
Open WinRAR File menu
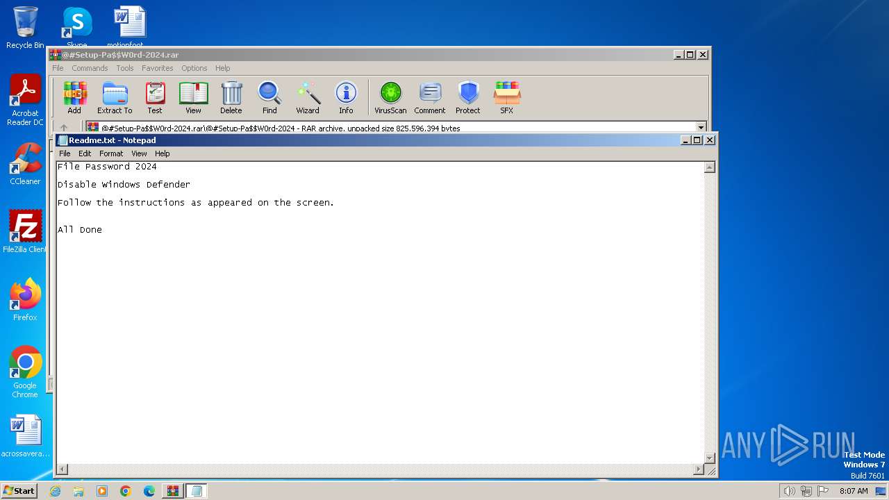point(58,68)
